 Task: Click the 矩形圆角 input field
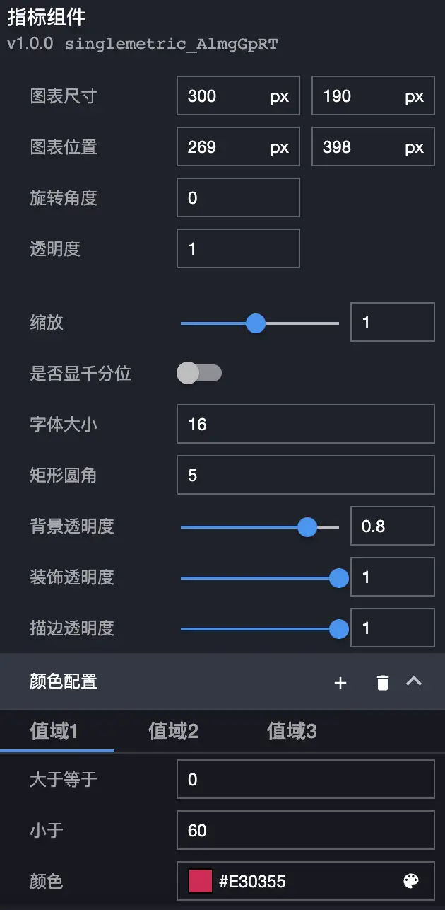(305, 475)
